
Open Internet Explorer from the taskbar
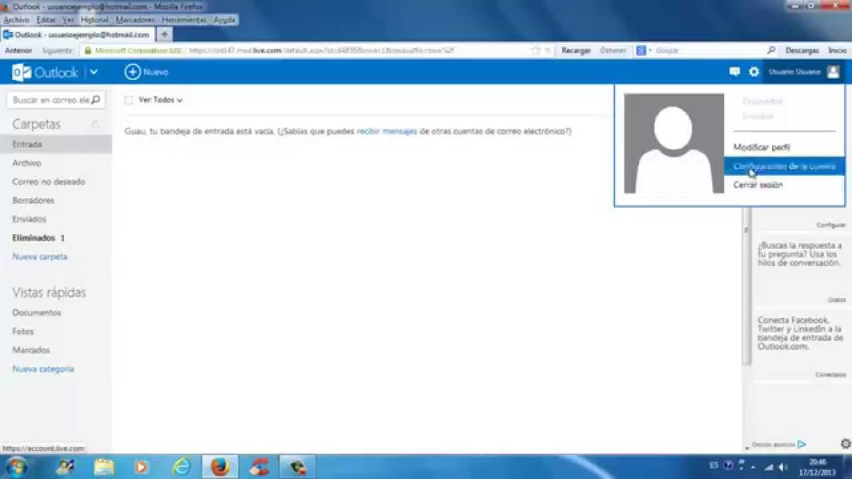180,467
